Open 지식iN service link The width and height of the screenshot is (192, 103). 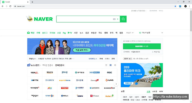coord(52,33)
